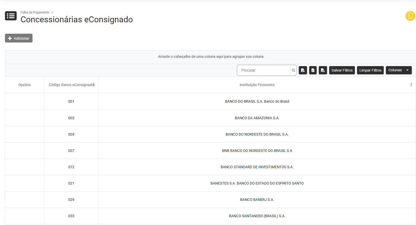Open the Colunas dropdown

(399, 70)
